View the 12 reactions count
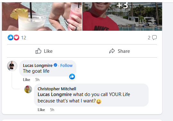The height and width of the screenshot is (121, 173). (x=24, y=38)
